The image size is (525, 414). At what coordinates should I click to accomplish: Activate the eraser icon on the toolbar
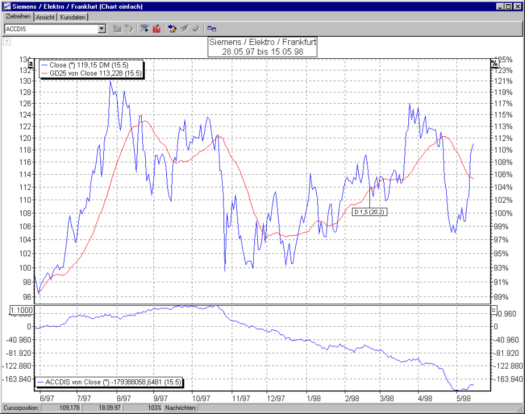[x=196, y=28]
